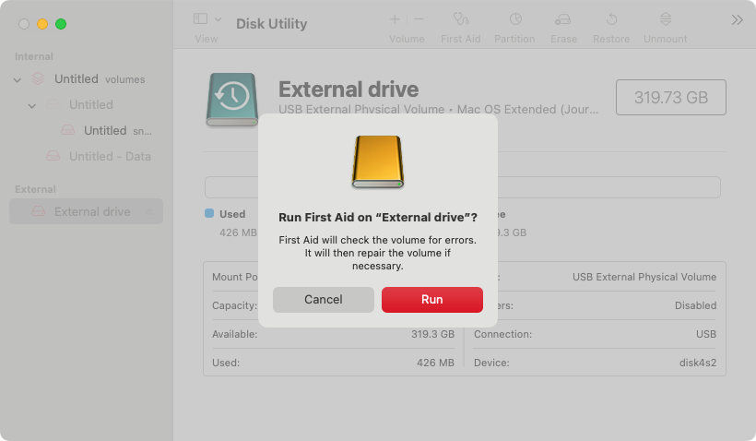756x441 pixels.
Task: Select External drive in sidebar
Action: pyautogui.click(x=87, y=211)
